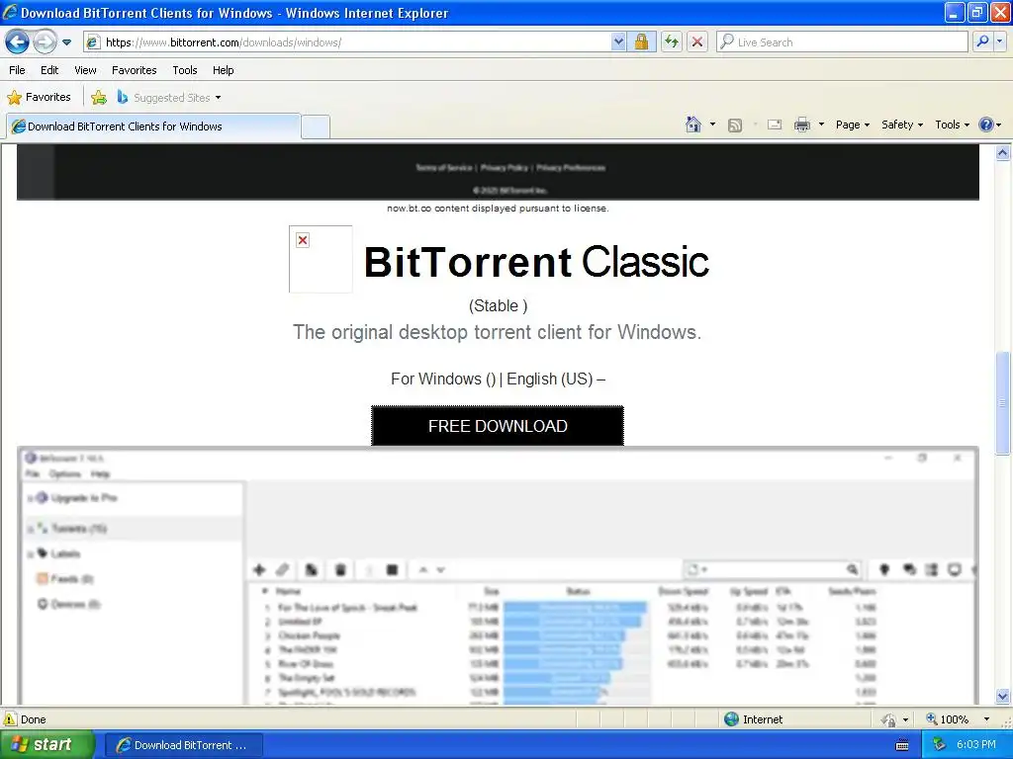Click the status bar warning icon

click(x=10, y=719)
